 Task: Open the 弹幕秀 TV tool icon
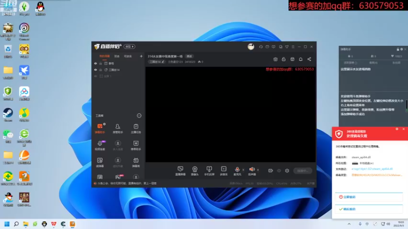coord(136,162)
